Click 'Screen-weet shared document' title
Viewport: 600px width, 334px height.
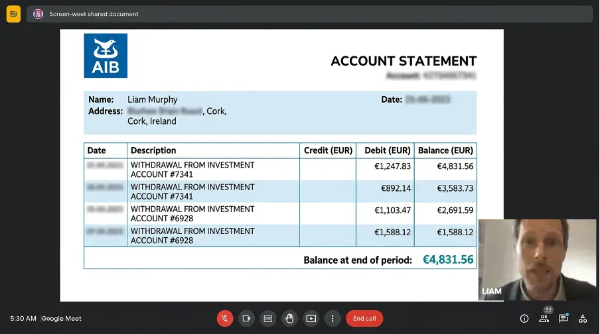(94, 14)
